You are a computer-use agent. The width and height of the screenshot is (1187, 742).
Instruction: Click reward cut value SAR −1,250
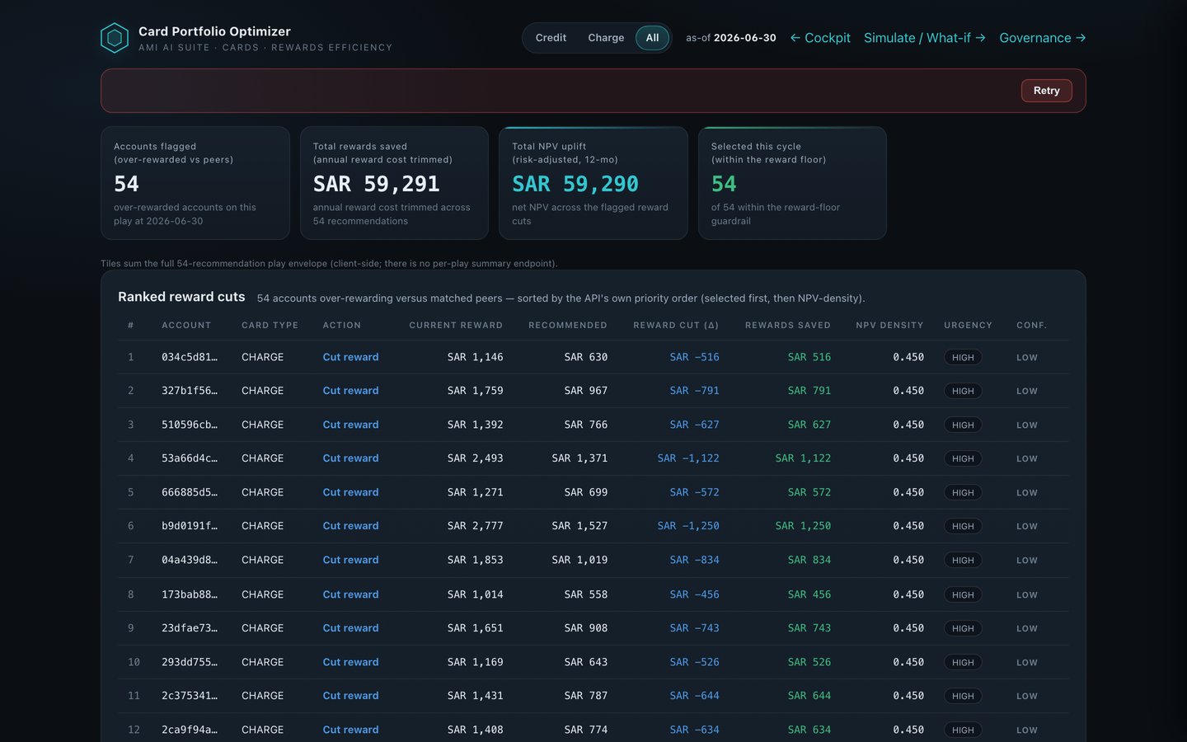688,526
